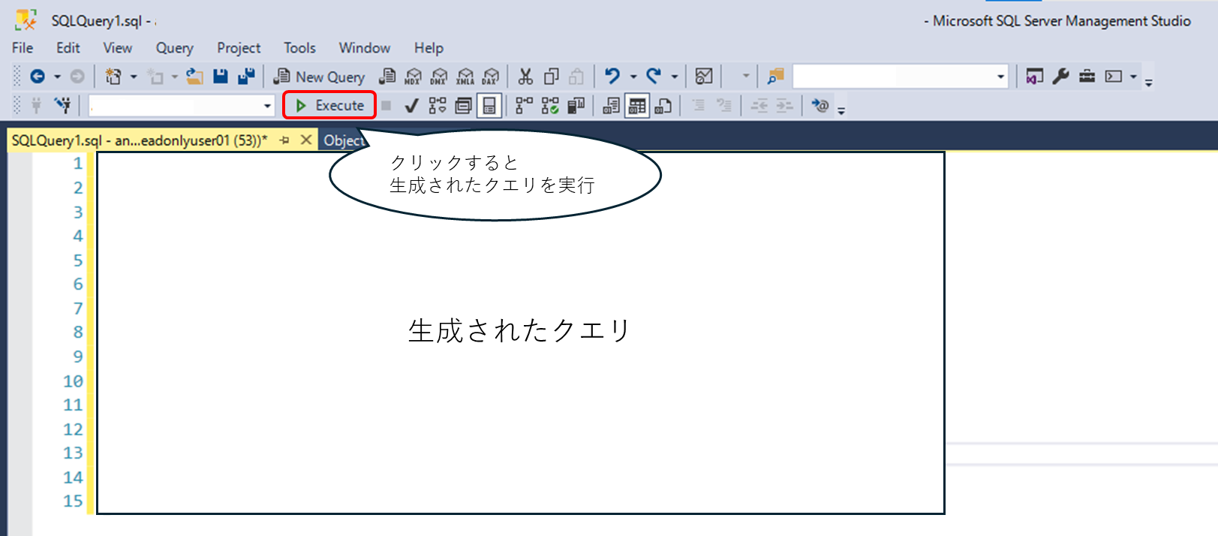Toggle include actual execution plan
This screenshot has width=1218, height=536.
[x=525, y=106]
